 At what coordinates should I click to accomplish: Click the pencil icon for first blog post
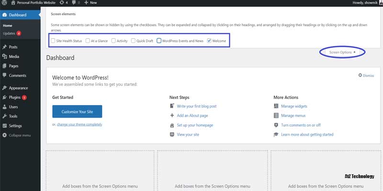click(x=172, y=106)
